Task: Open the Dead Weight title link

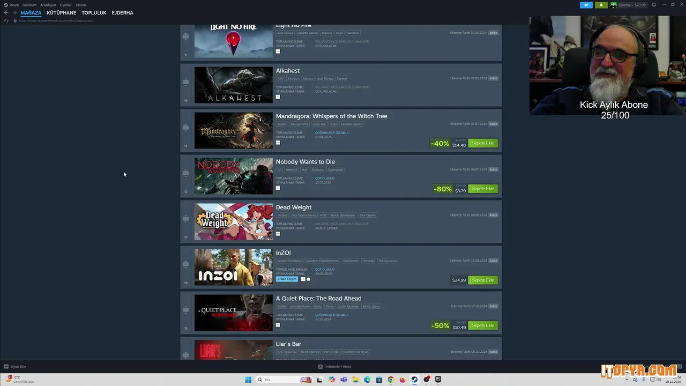Action: click(x=294, y=207)
